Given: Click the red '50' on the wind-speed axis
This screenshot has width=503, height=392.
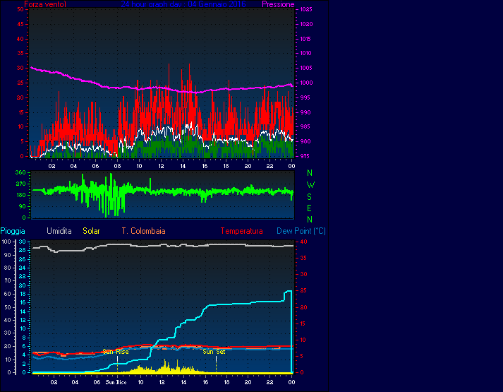Looking at the screenshot, I should tap(20, 10).
